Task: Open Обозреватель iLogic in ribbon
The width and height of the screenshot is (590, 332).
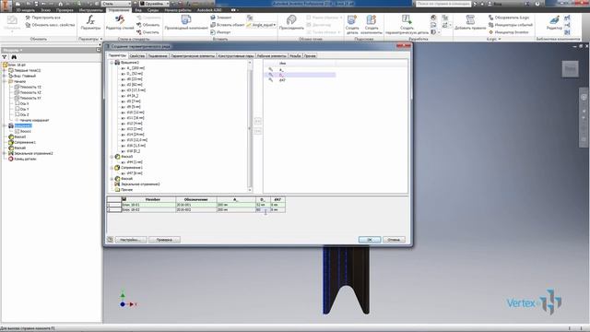Action: [508, 18]
